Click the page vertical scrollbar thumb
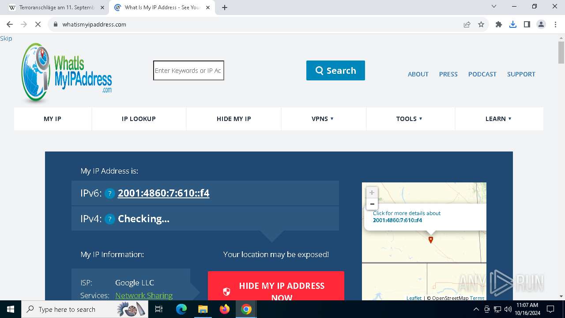 pyautogui.click(x=561, y=53)
